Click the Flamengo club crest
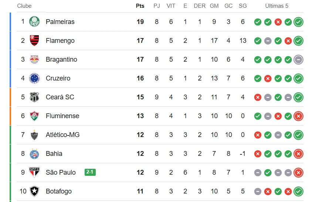 (34, 41)
